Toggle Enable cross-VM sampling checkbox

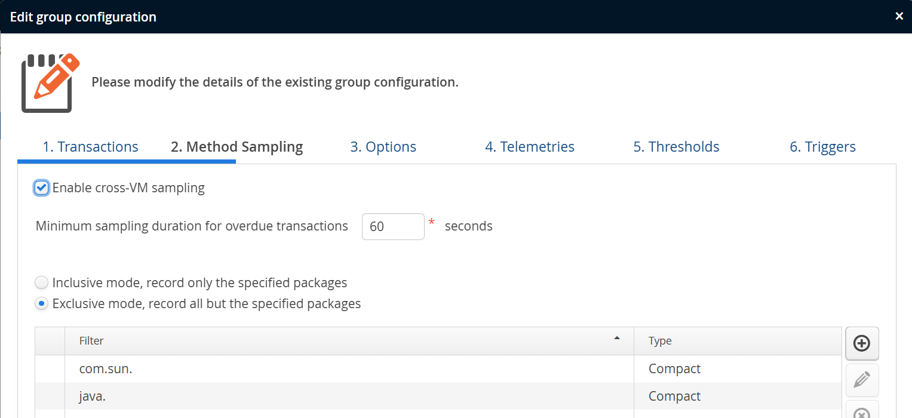(x=41, y=188)
